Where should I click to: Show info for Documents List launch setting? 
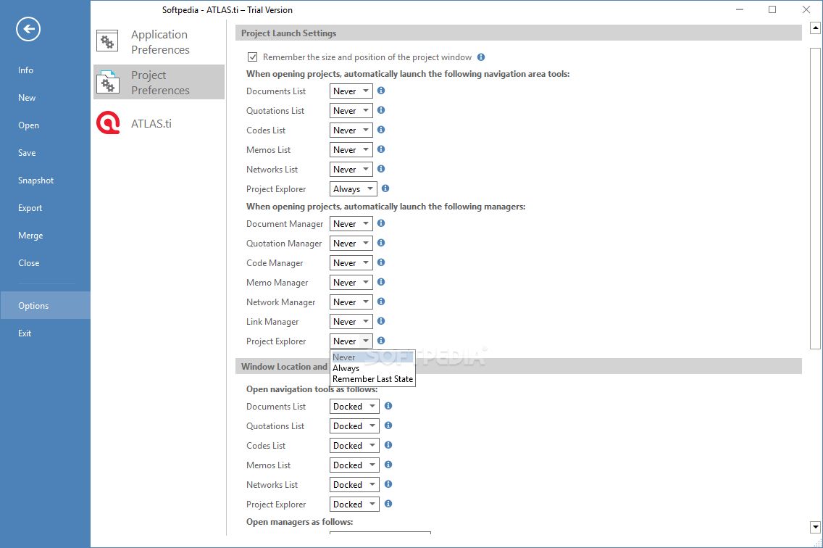[381, 91]
